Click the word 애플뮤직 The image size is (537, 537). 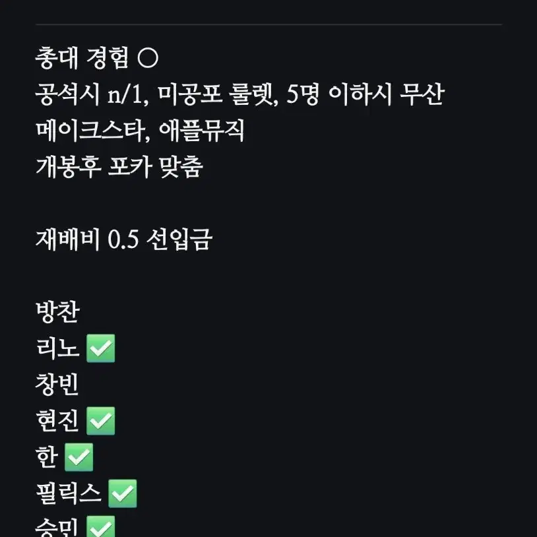coord(201,131)
